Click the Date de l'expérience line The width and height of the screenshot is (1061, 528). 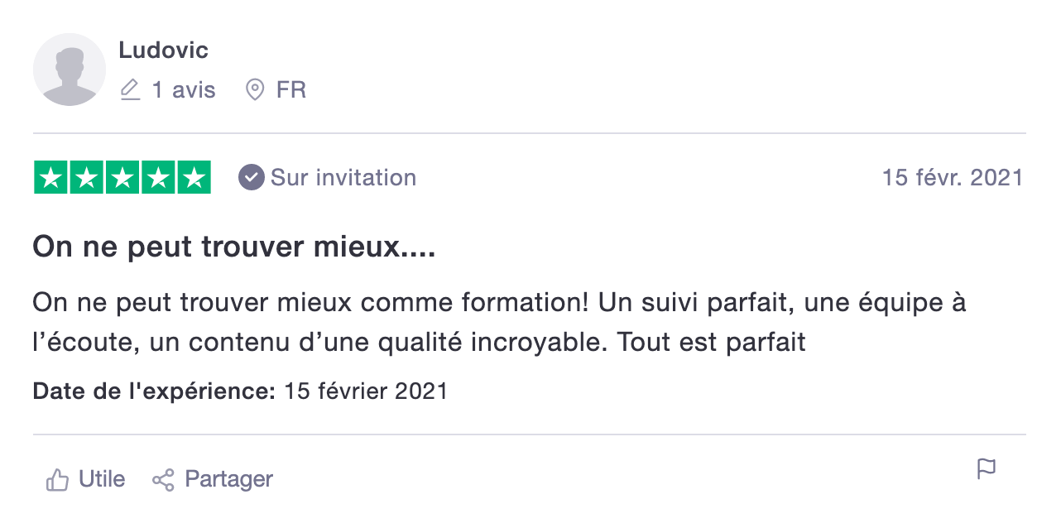240,391
